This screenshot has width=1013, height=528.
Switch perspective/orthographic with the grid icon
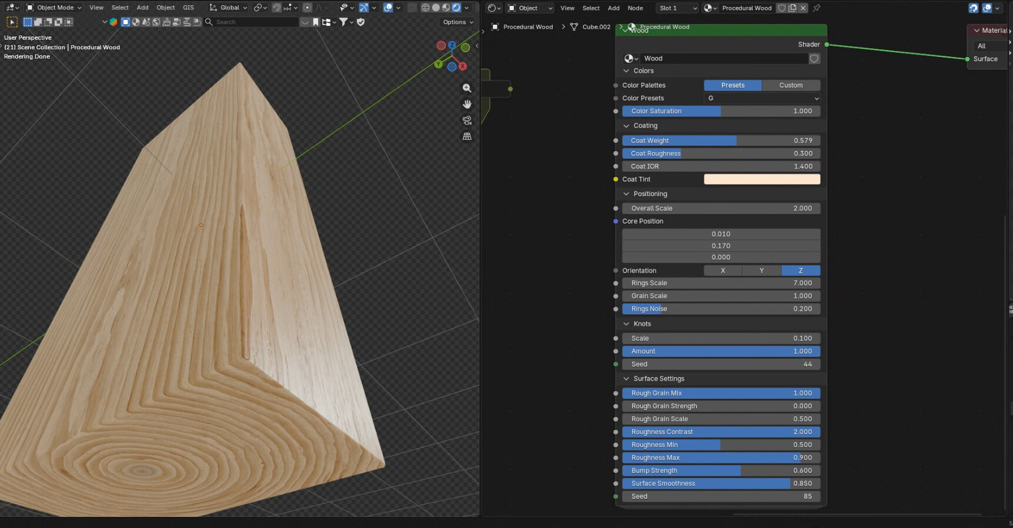point(467,136)
